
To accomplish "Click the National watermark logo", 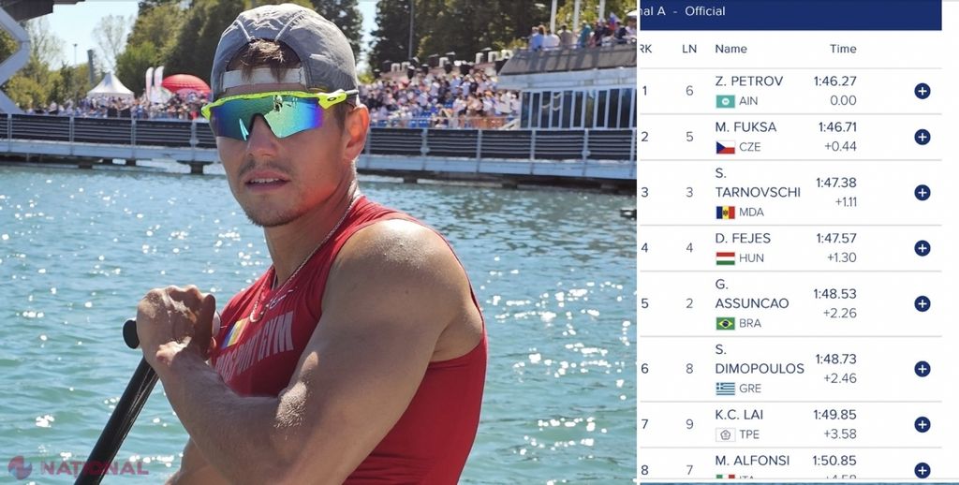I will (x=79, y=468).
